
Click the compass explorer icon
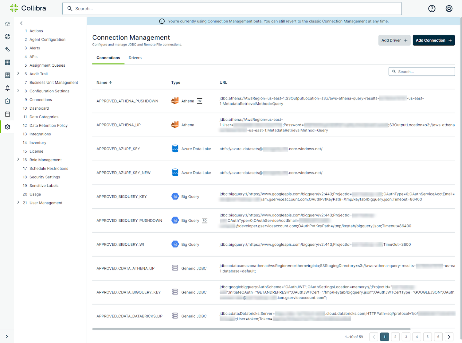tap(7, 37)
